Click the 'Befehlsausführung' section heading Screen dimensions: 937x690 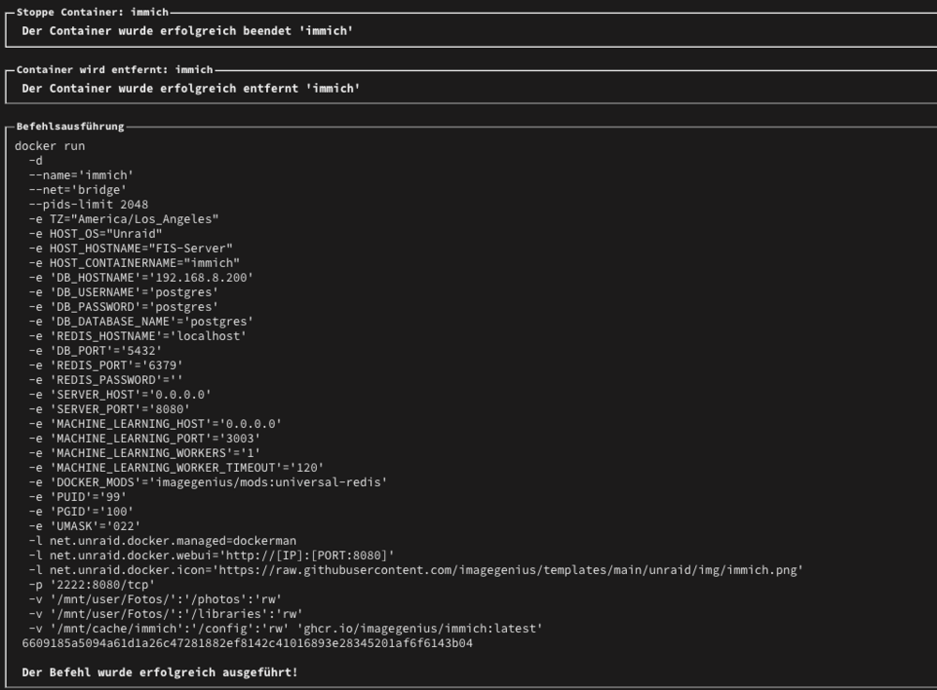70,126
